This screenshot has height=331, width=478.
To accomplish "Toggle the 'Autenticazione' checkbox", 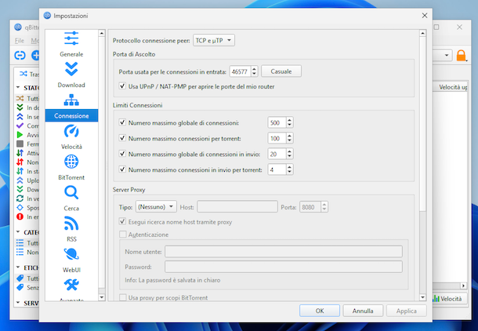I will (122, 235).
